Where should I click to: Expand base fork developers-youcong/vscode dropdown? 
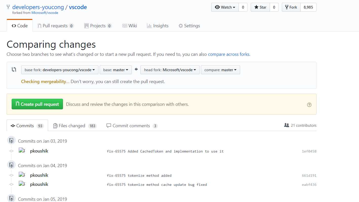click(x=60, y=70)
